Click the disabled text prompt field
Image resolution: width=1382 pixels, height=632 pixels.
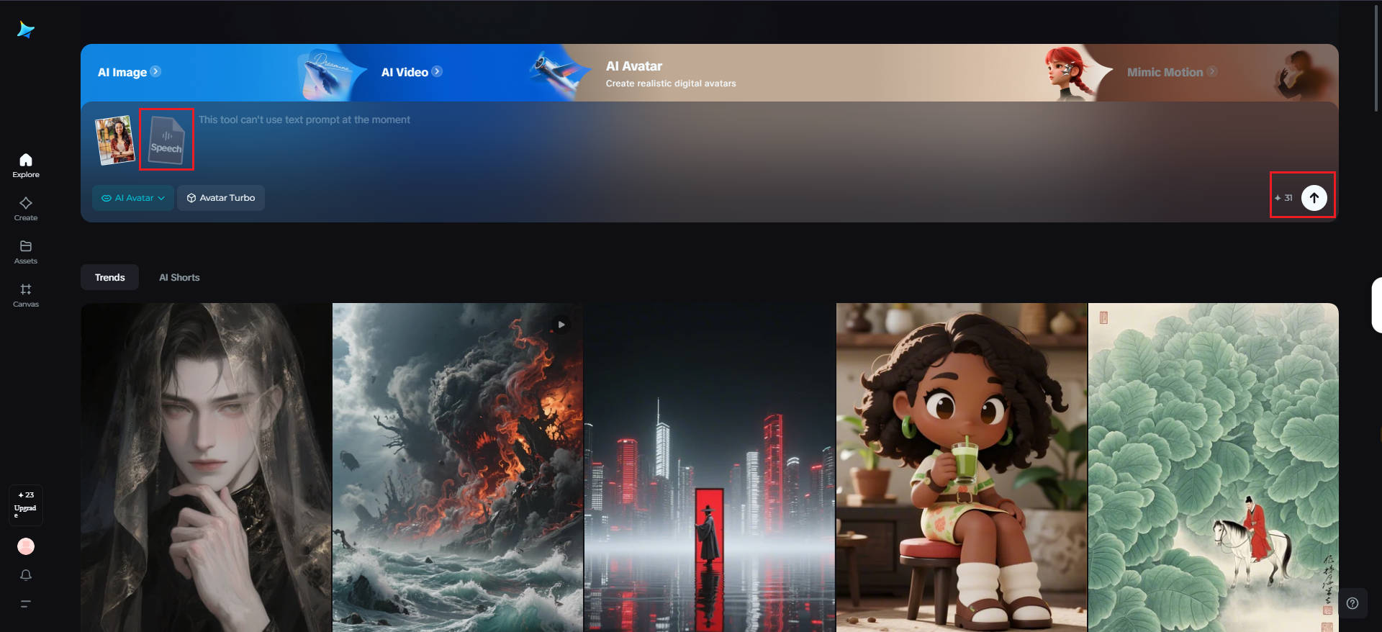(x=304, y=119)
